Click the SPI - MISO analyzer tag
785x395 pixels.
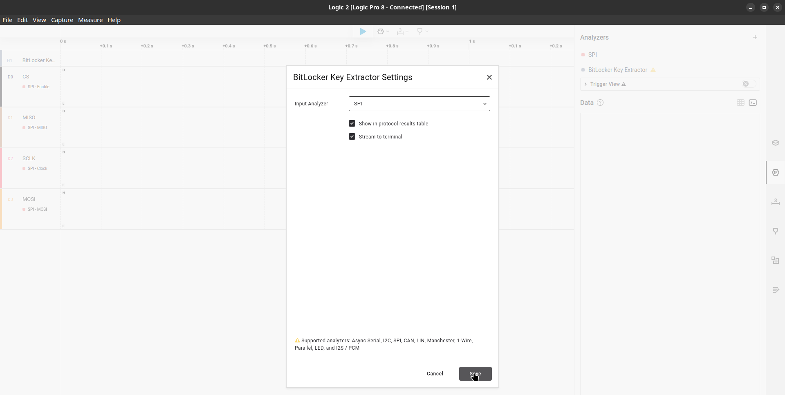(35, 128)
